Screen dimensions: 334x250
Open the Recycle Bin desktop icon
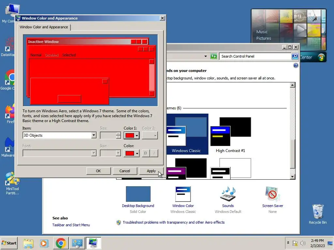(x=318, y=214)
